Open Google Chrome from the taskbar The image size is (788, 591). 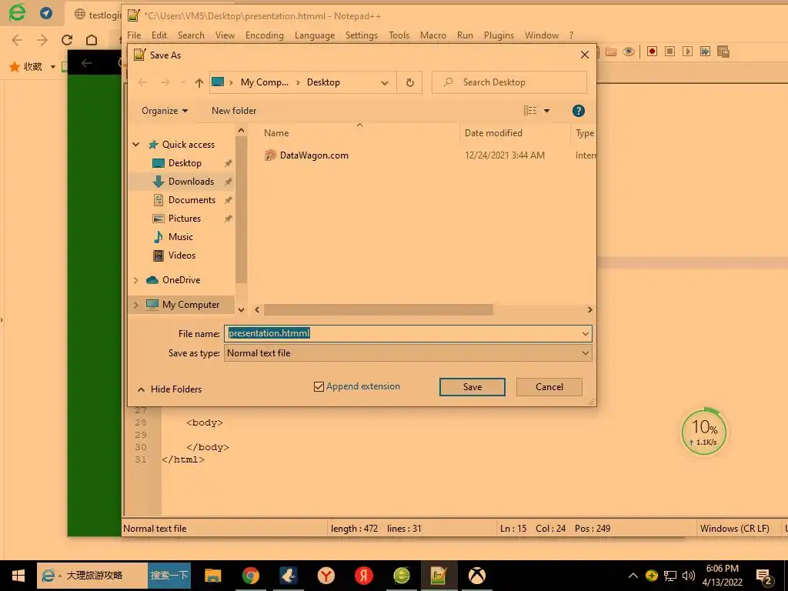[x=250, y=576]
